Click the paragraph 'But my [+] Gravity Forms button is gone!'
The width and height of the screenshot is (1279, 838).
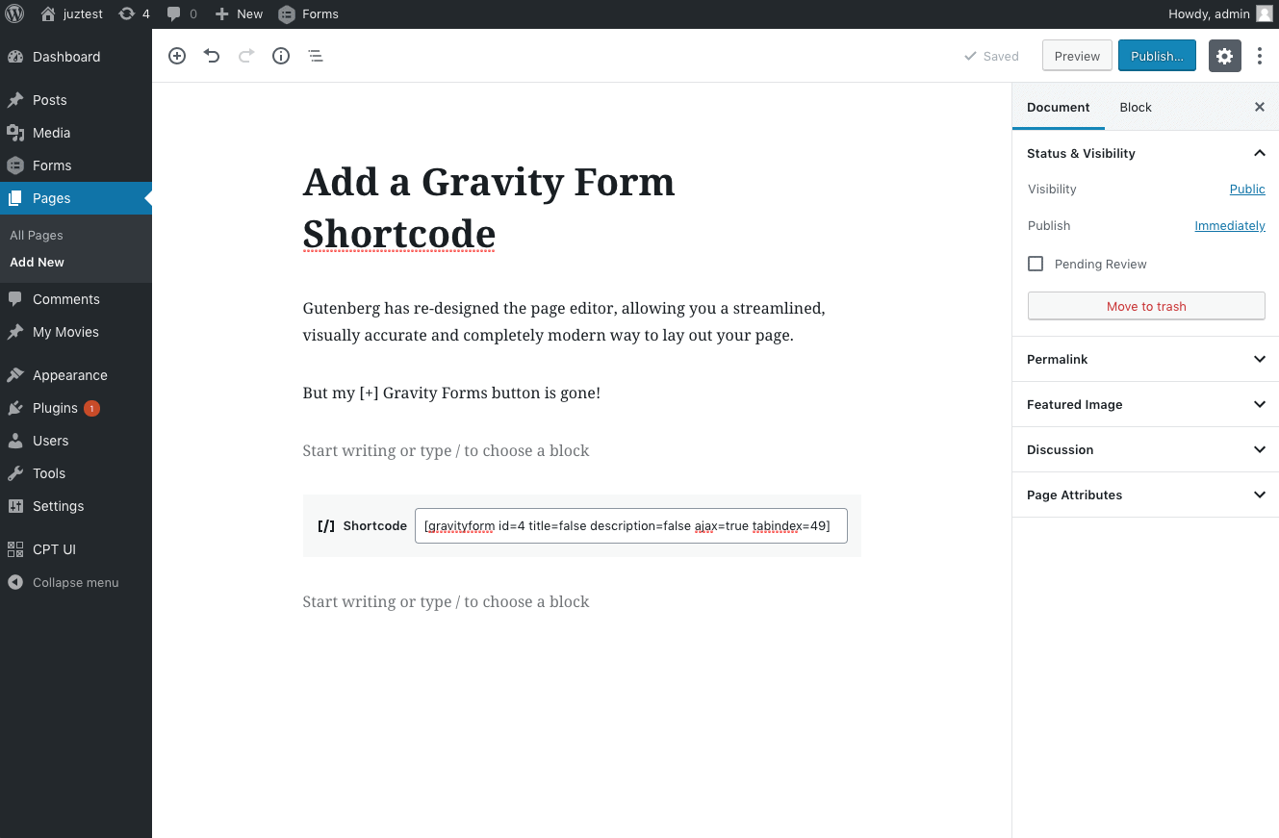(x=451, y=393)
